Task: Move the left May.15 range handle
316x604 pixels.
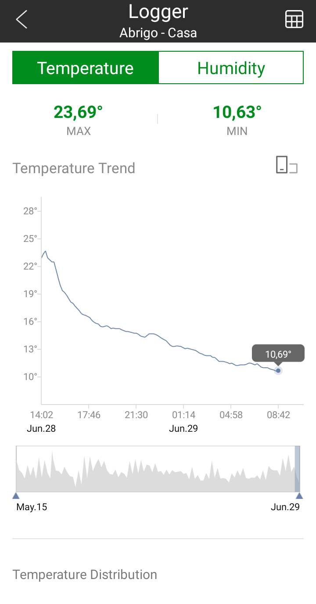Action: (16, 496)
